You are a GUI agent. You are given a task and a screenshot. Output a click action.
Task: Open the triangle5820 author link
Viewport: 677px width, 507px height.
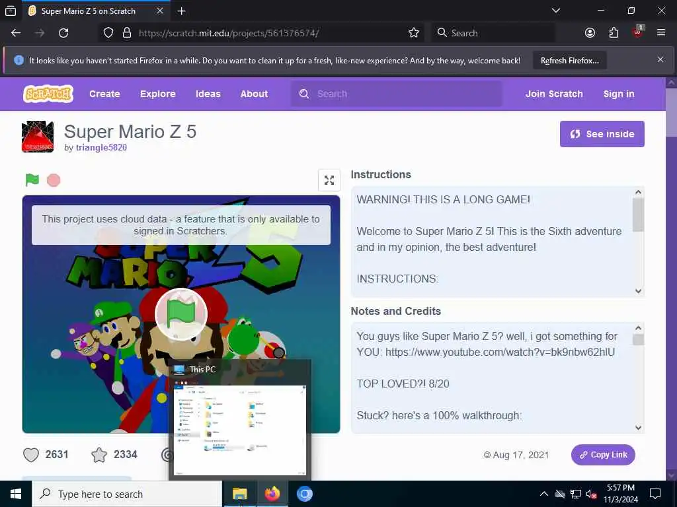pyautogui.click(x=101, y=147)
